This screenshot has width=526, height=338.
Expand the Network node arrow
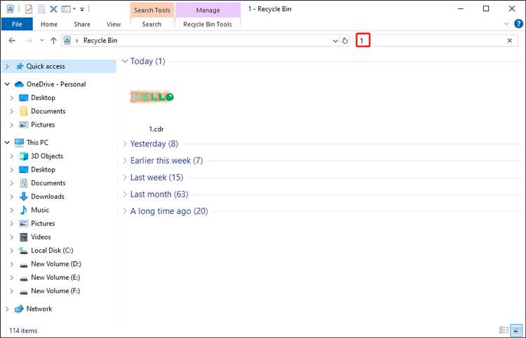(7, 309)
